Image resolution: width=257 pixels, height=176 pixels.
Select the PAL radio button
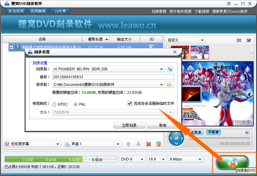76,105
